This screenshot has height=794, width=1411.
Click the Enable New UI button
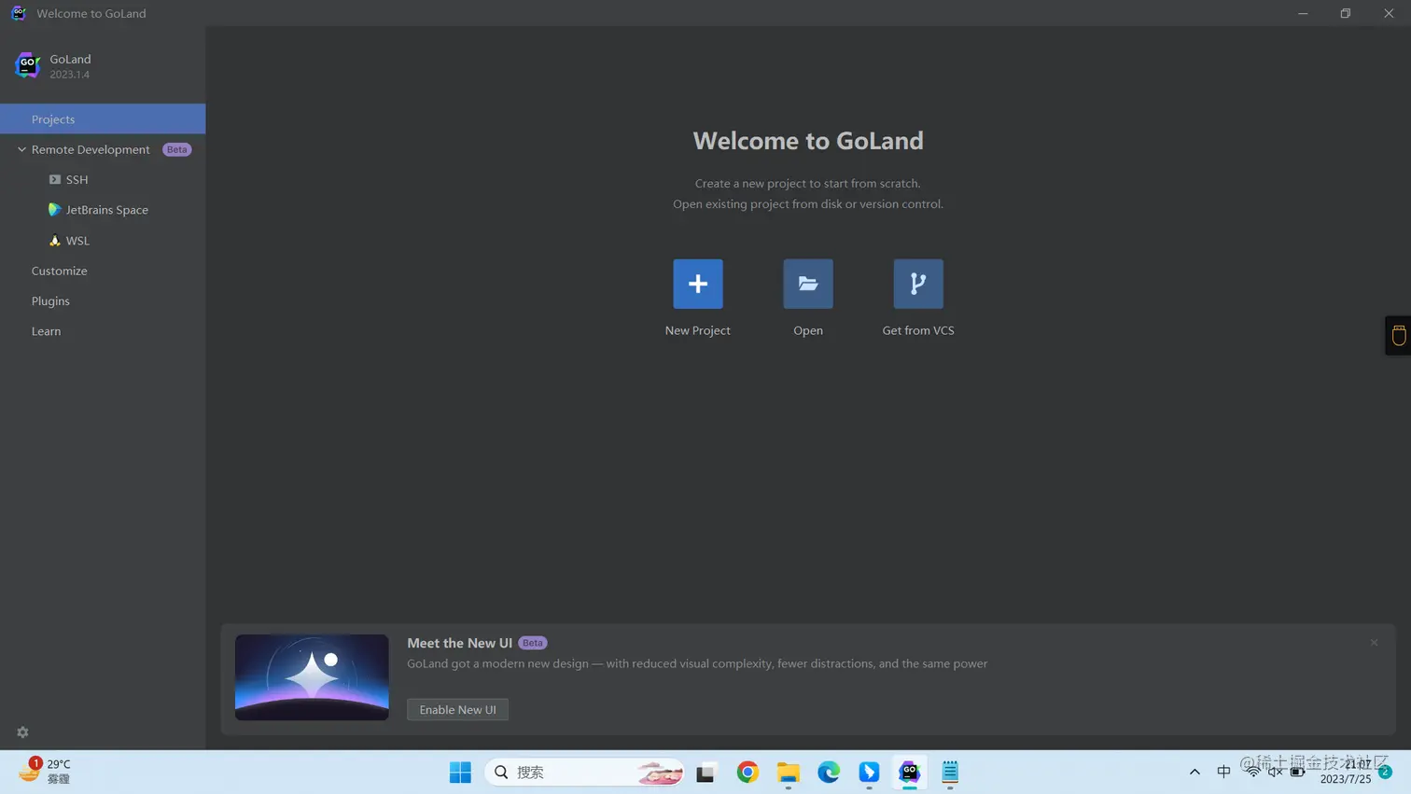click(x=457, y=710)
